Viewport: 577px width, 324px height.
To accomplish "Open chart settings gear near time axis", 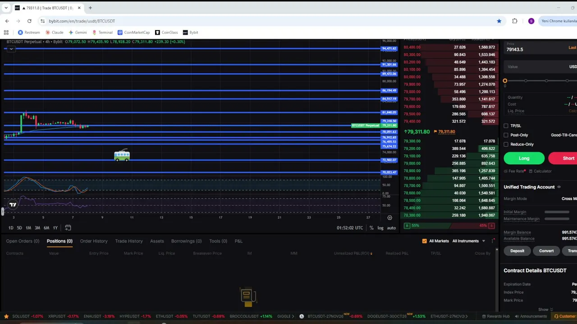I will click(x=389, y=218).
